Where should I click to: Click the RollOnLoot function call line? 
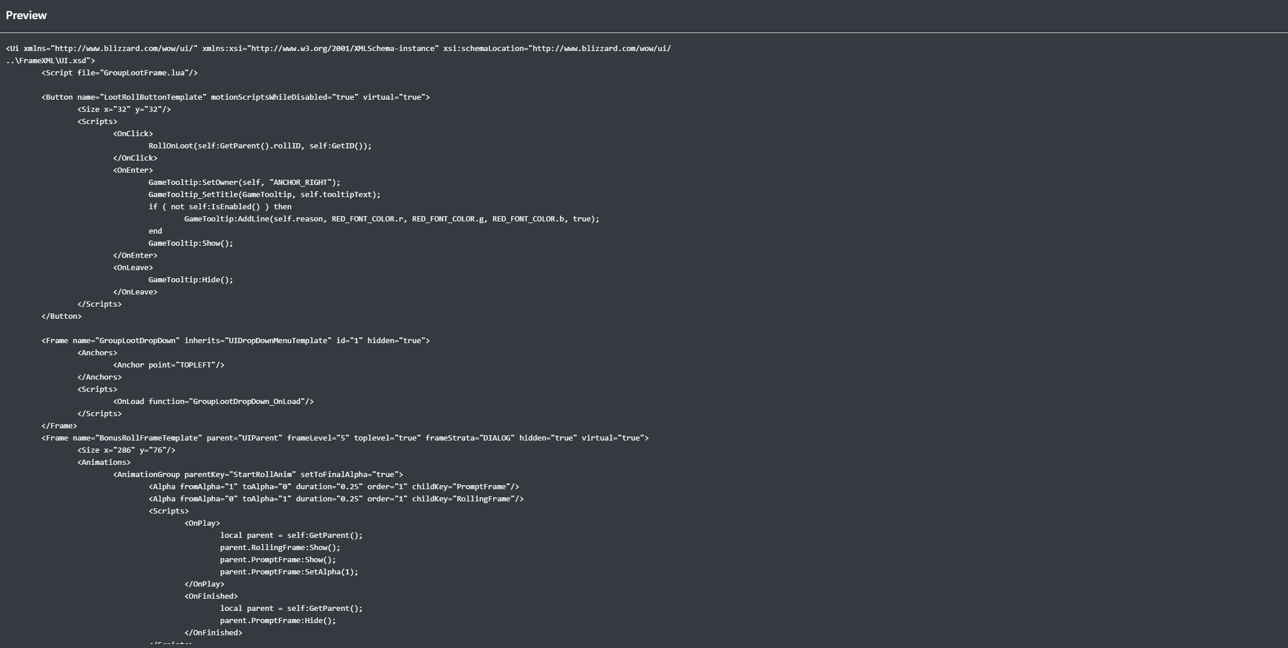point(259,146)
